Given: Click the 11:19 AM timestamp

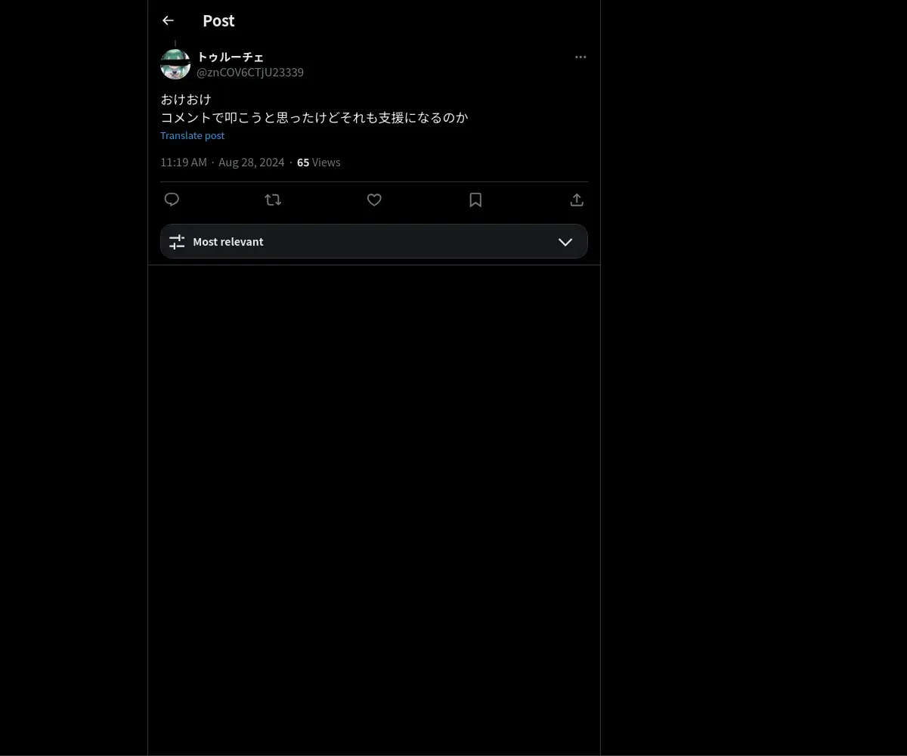Looking at the screenshot, I should tap(184, 163).
